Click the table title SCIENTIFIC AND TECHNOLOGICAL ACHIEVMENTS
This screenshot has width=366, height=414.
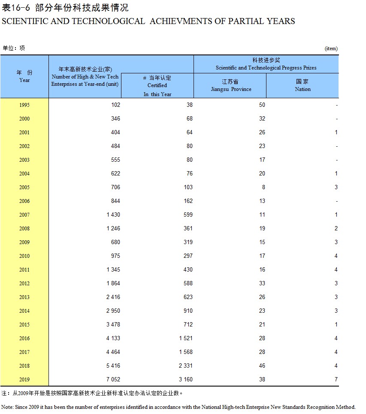(x=148, y=21)
